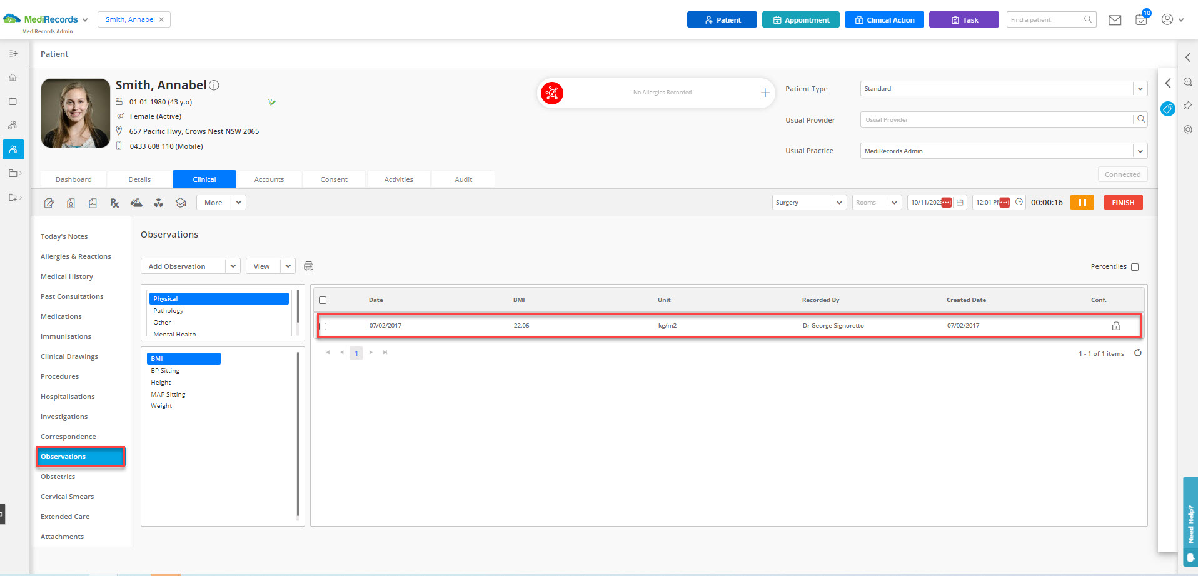The image size is (1198, 576).
Task: Open the Audit tab
Action: pyautogui.click(x=463, y=179)
